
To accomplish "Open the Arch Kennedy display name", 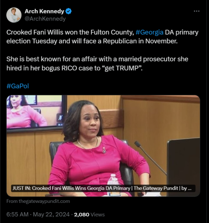I will point(44,11).
